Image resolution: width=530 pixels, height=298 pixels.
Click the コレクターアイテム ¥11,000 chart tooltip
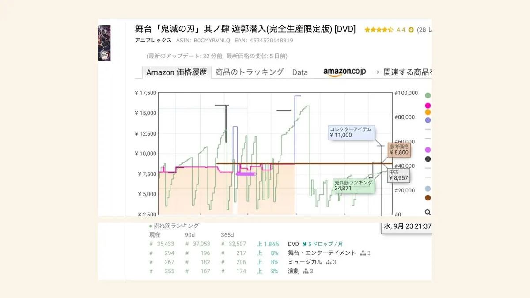pos(352,132)
